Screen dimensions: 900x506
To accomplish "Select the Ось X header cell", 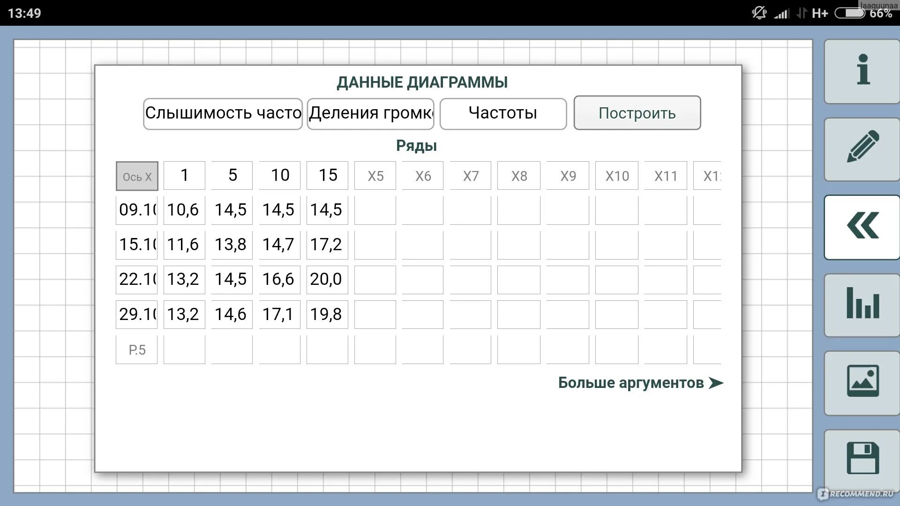I will point(137,176).
